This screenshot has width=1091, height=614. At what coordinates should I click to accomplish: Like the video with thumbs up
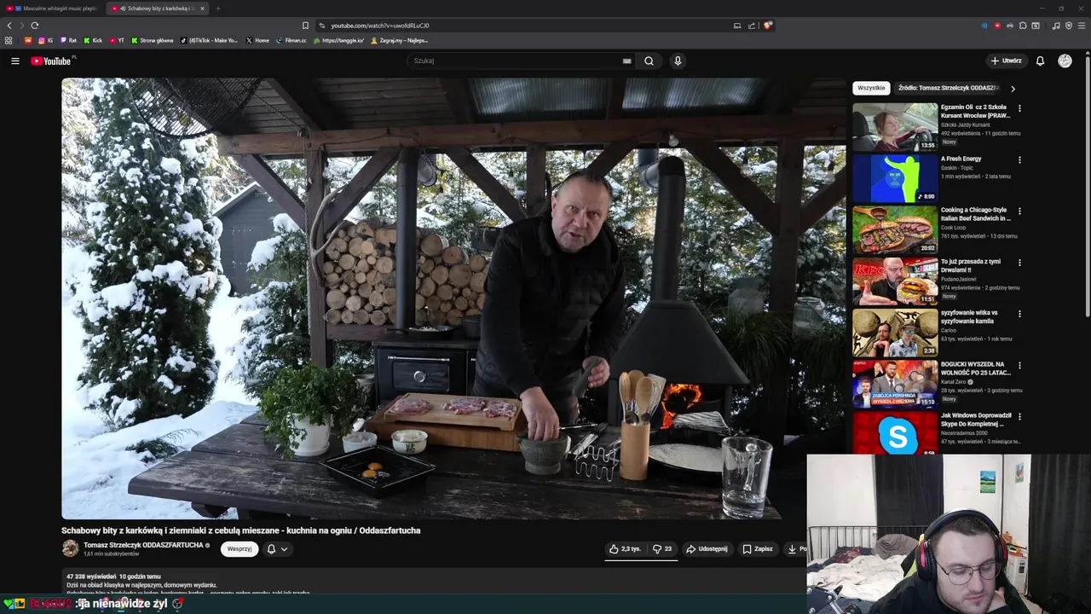click(625, 549)
